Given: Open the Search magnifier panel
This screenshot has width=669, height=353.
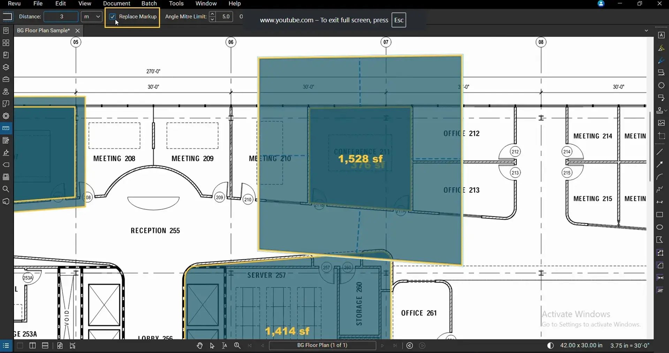Looking at the screenshot, I should (6, 189).
